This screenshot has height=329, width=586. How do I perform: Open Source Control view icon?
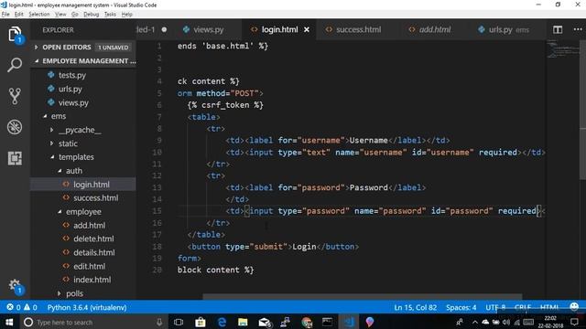click(15, 96)
